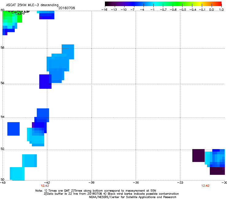
Task: Click the red 12:42 time under -42
Action: click(45, 186)
